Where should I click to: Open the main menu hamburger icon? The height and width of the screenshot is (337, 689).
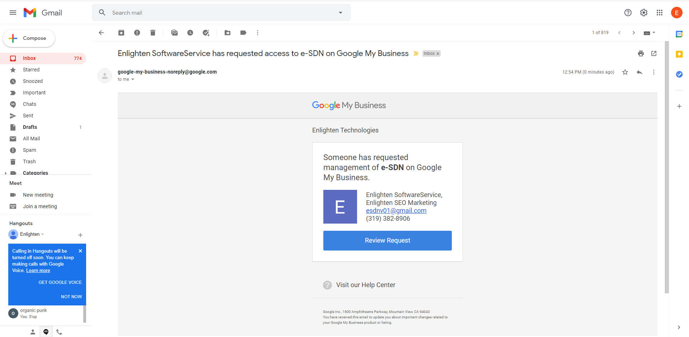click(13, 13)
